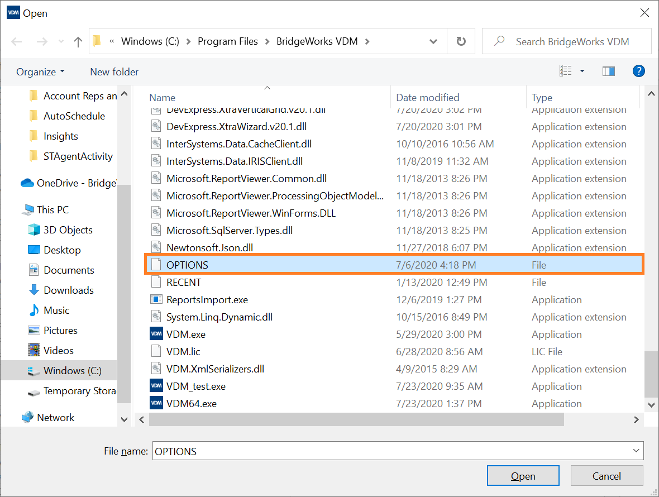Select Microsoft.ReportViewer.ProcessingObjectModel file name
The height and width of the screenshot is (497, 659).
(275, 196)
